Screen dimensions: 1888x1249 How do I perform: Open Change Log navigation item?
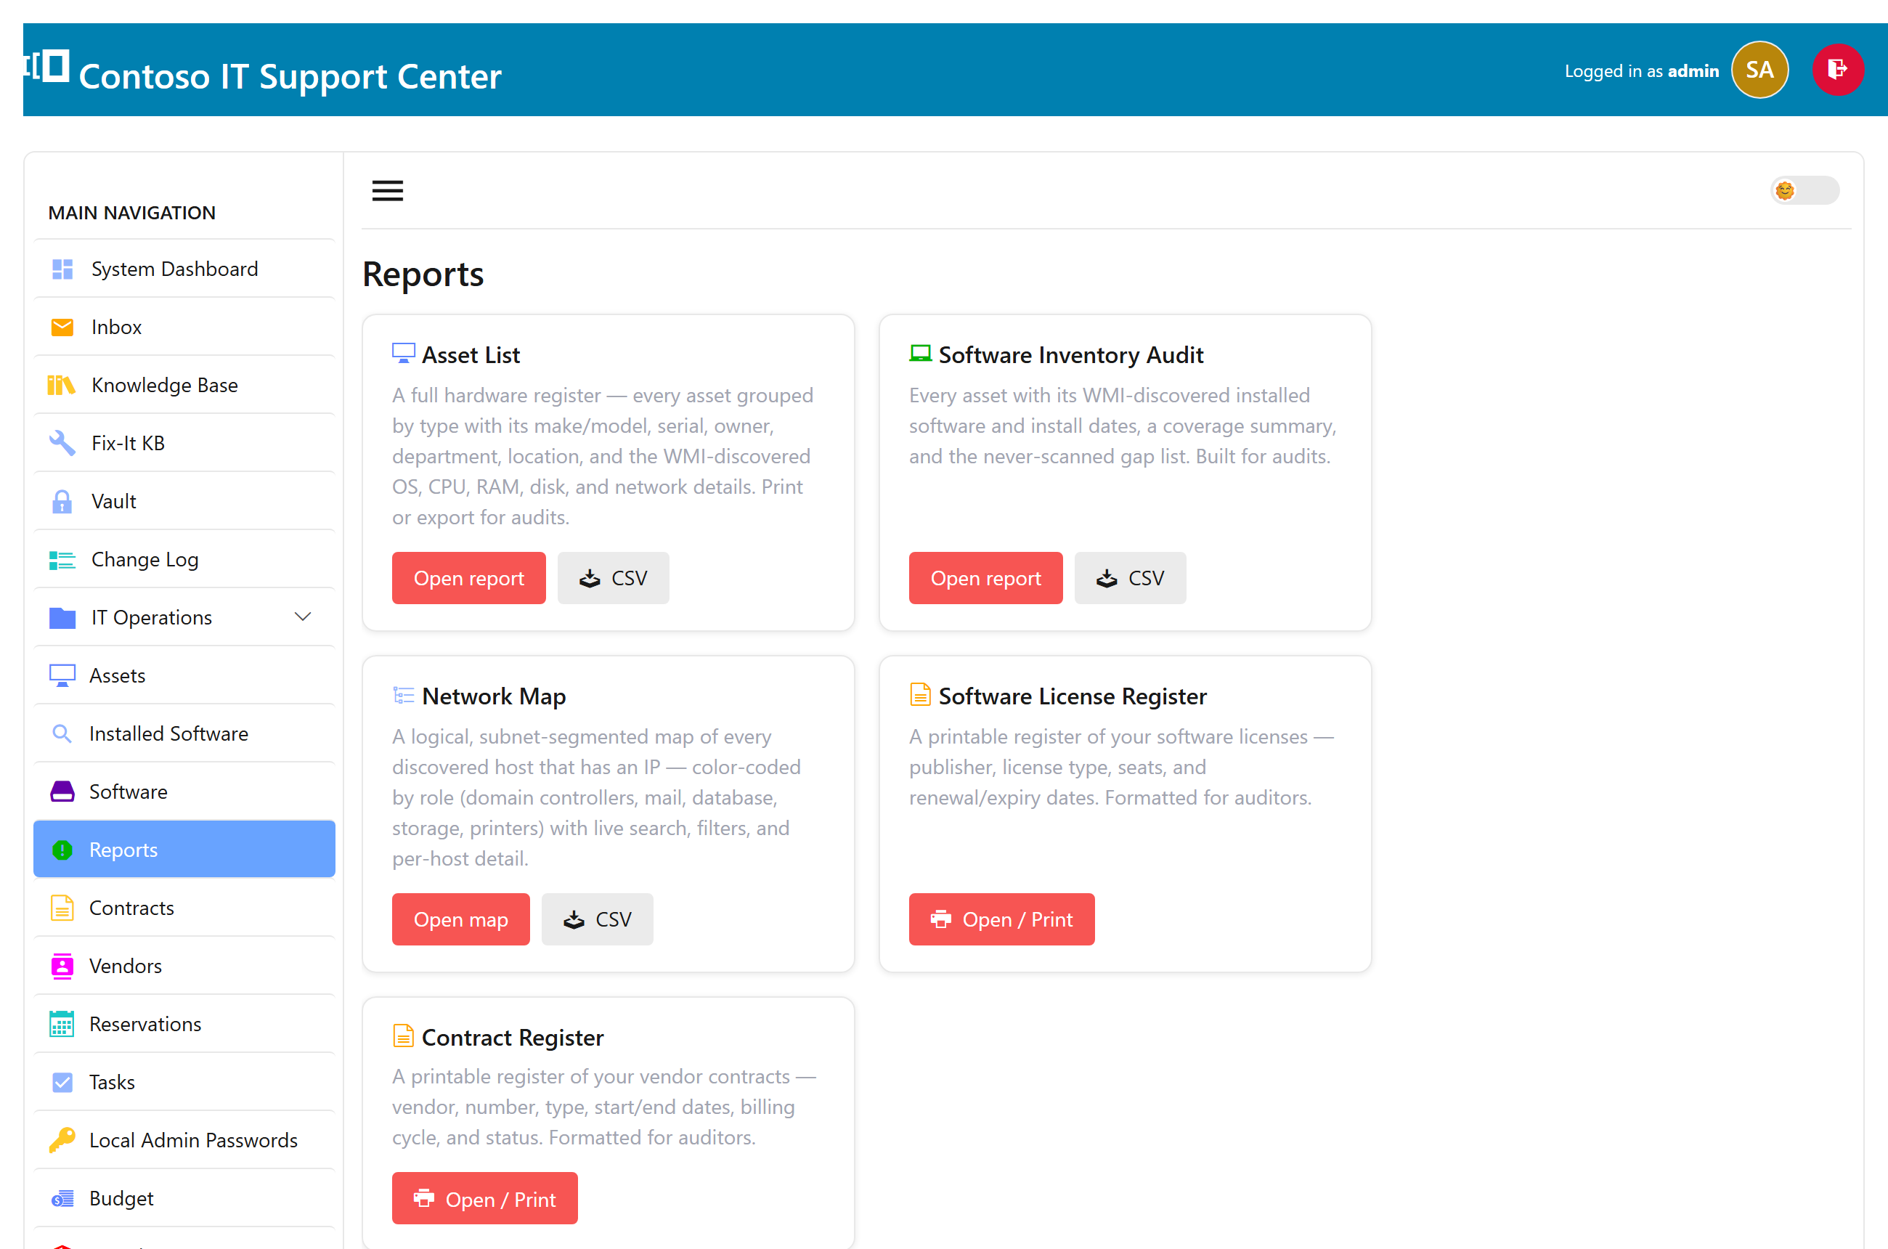pos(184,560)
